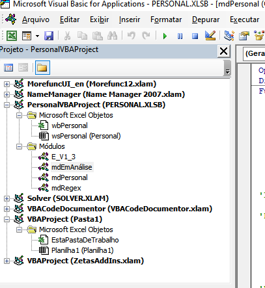Click the View Object icon in Project pane
The height and width of the screenshot is (288, 265).
point(23,68)
